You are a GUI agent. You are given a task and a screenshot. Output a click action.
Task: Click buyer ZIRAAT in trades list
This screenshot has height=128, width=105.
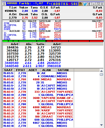point(47,117)
